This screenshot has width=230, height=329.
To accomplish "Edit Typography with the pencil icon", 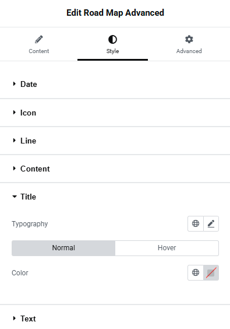I will [x=211, y=223].
